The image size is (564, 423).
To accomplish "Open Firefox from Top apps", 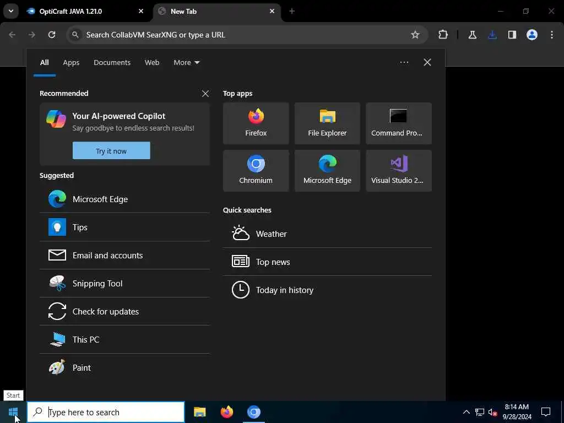I will tap(256, 123).
